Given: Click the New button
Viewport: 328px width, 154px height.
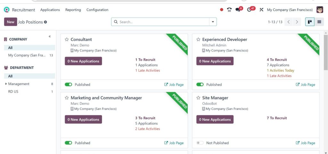Looking at the screenshot, I should pos(11,22).
